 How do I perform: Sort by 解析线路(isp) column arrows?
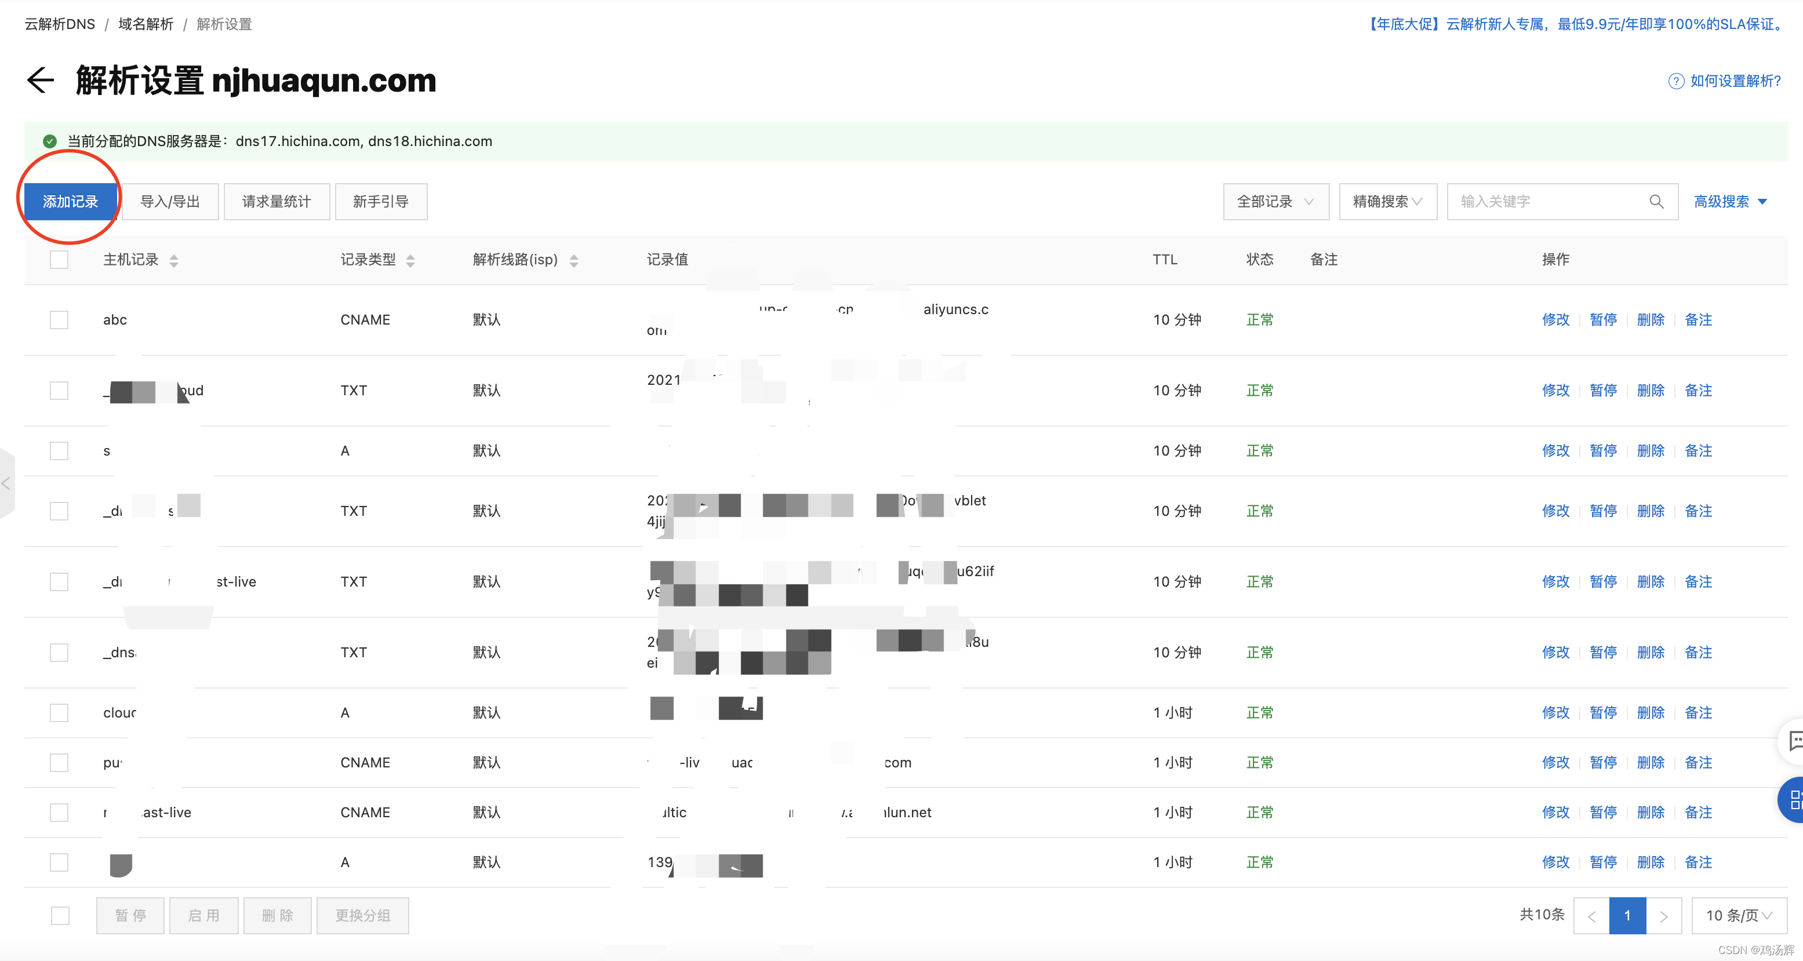click(x=573, y=260)
